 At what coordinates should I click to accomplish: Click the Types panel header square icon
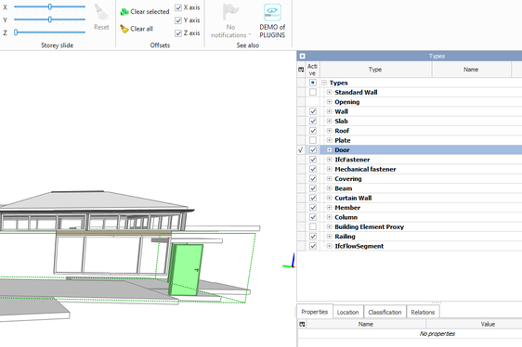302,57
